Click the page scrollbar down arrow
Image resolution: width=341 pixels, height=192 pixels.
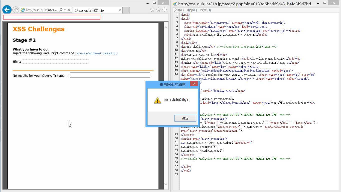click(166, 184)
